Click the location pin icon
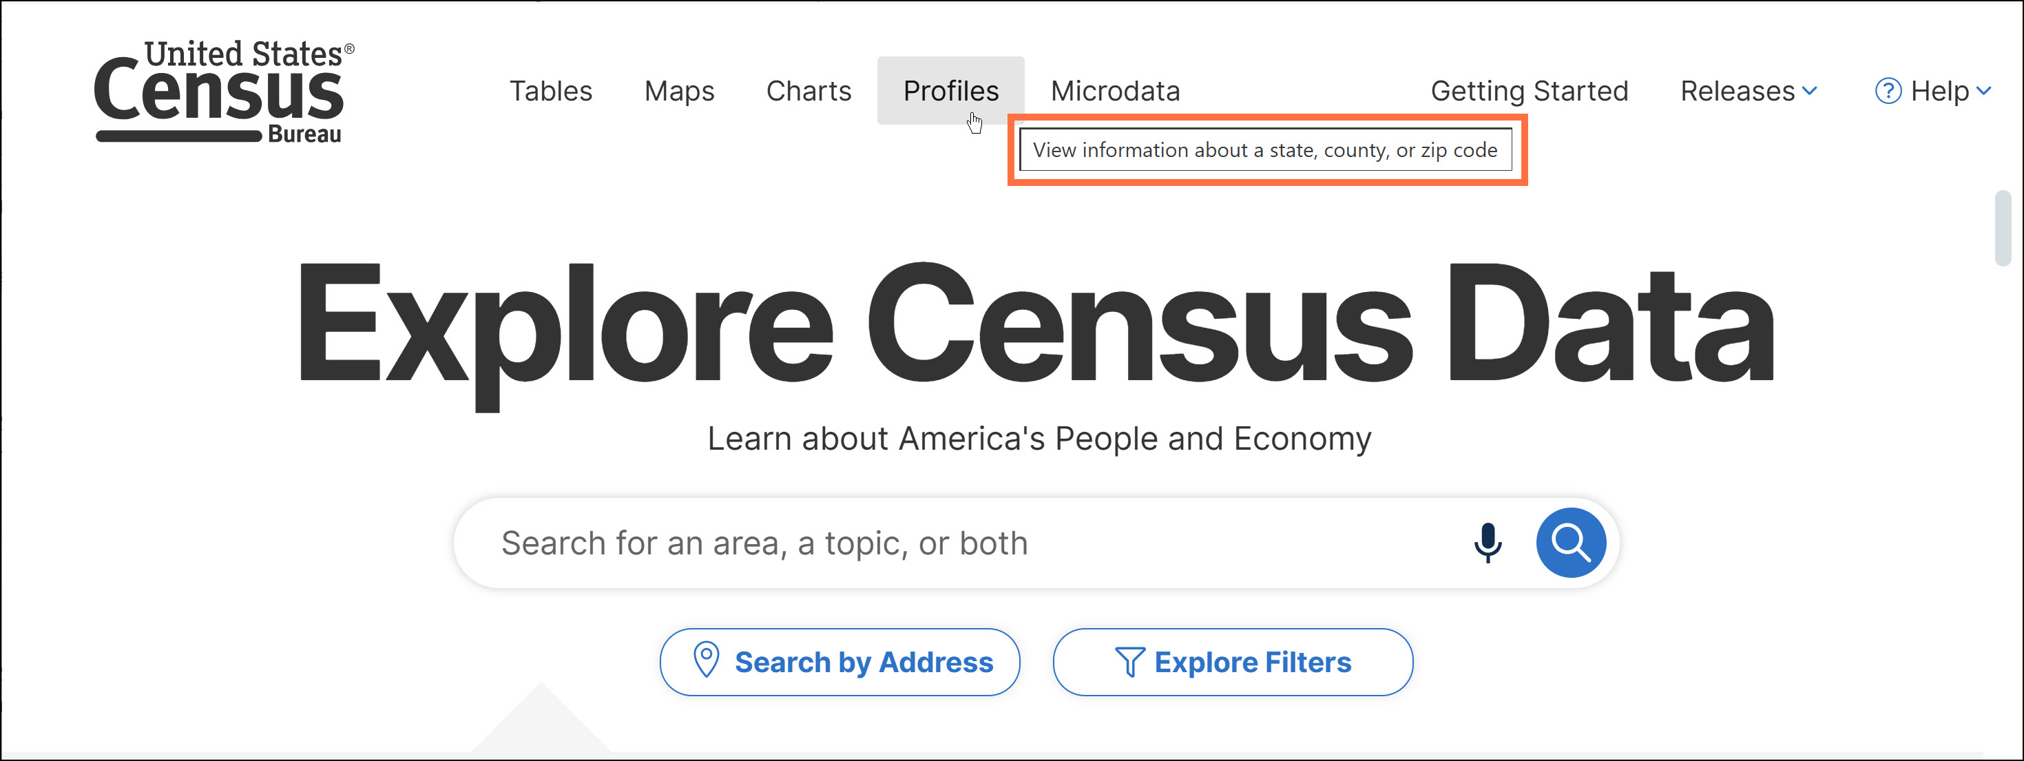 [x=706, y=660]
